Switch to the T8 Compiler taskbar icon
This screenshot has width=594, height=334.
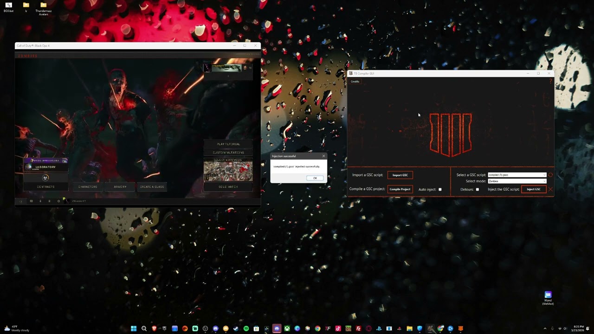pos(430,328)
